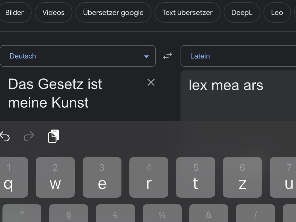This screenshot has width=296, height=222.
Task: Select the Übersetzer google suggestion chip
Action: point(113,13)
